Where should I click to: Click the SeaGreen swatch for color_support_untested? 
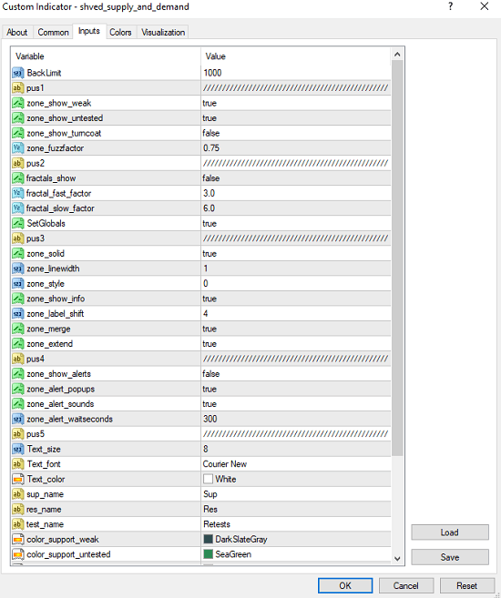(x=208, y=554)
